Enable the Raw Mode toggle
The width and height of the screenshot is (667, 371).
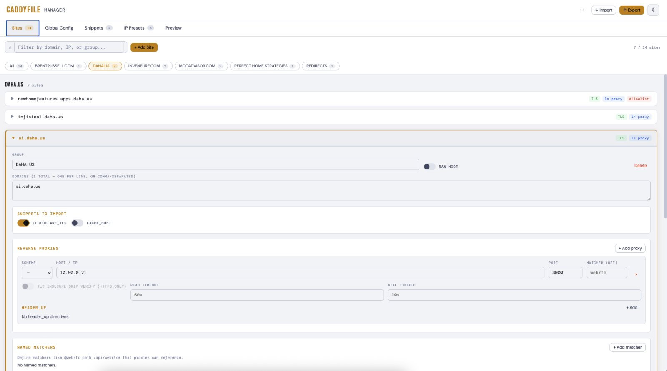[x=429, y=167]
